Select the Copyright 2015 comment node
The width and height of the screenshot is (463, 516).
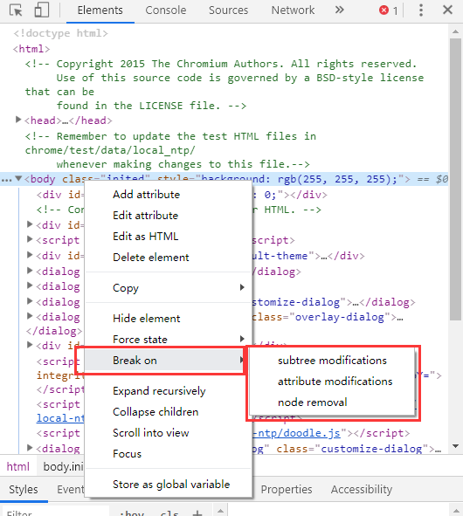(x=224, y=85)
